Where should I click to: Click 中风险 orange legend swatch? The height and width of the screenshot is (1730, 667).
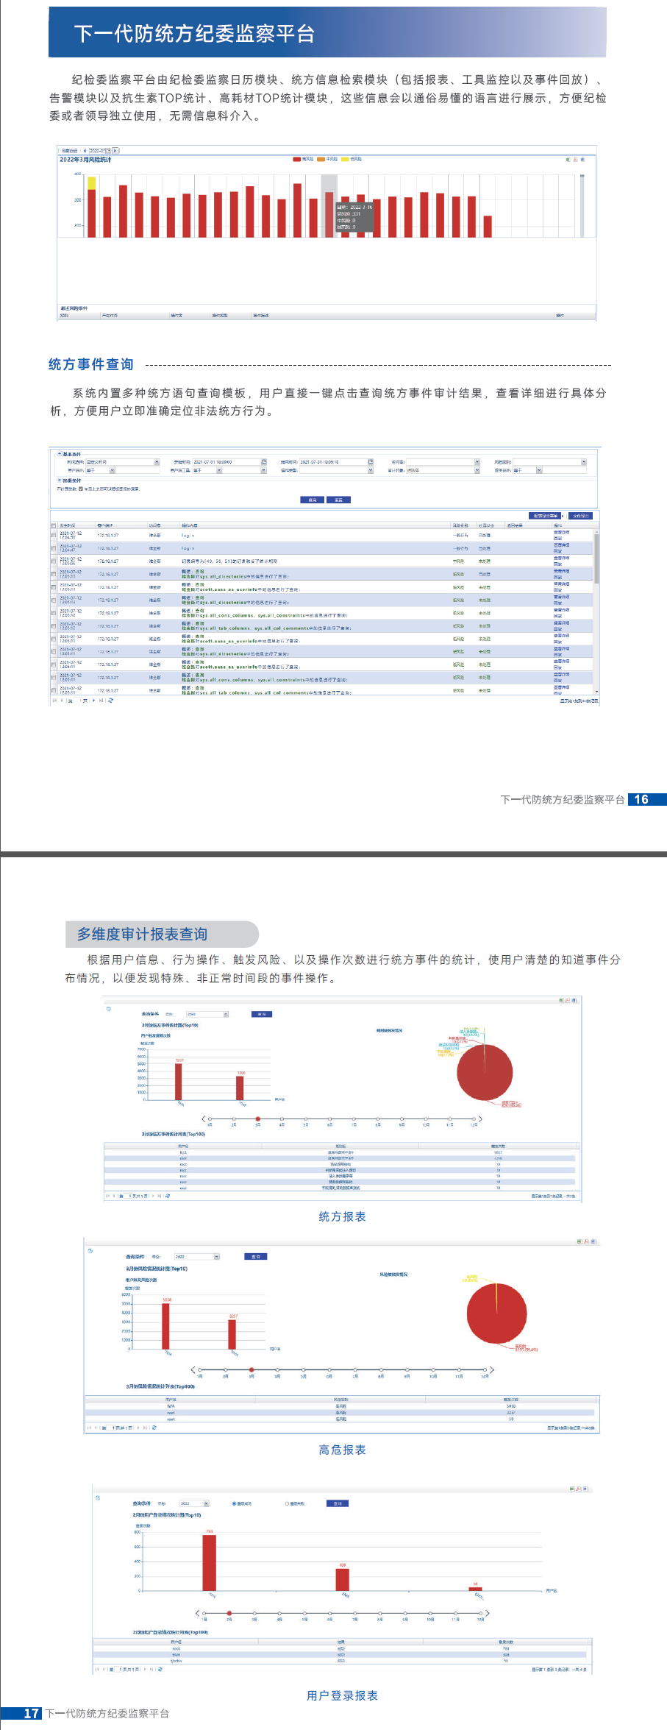(321, 159)
